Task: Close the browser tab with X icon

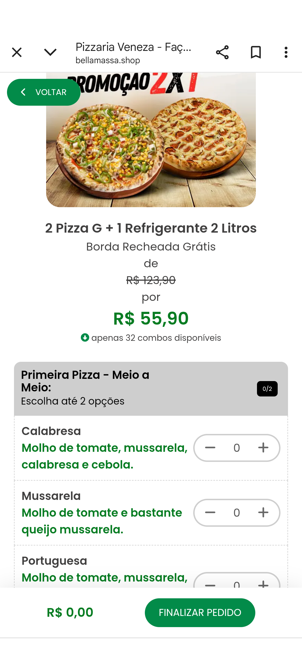Action: point(17,52)
